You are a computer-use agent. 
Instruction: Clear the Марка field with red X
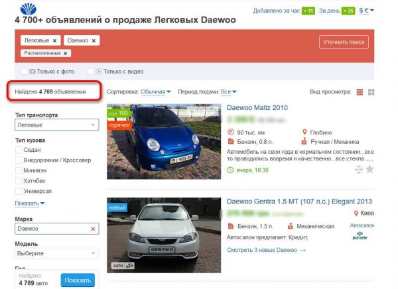[93, 229]
